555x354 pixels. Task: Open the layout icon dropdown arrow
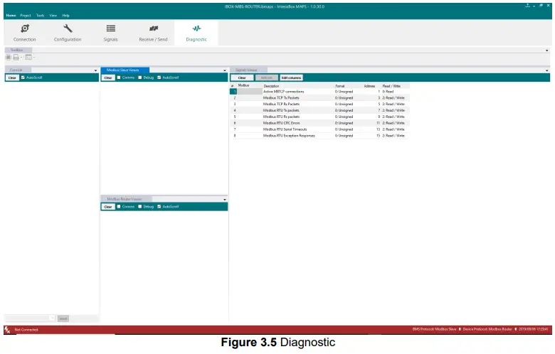(x=34, y=58)
